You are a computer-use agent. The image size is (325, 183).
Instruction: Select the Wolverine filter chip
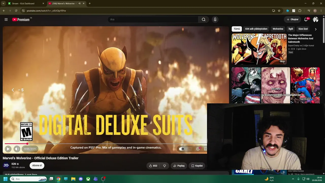[278, 29]
